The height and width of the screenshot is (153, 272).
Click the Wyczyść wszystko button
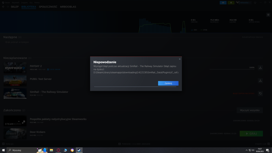[249, 110]
